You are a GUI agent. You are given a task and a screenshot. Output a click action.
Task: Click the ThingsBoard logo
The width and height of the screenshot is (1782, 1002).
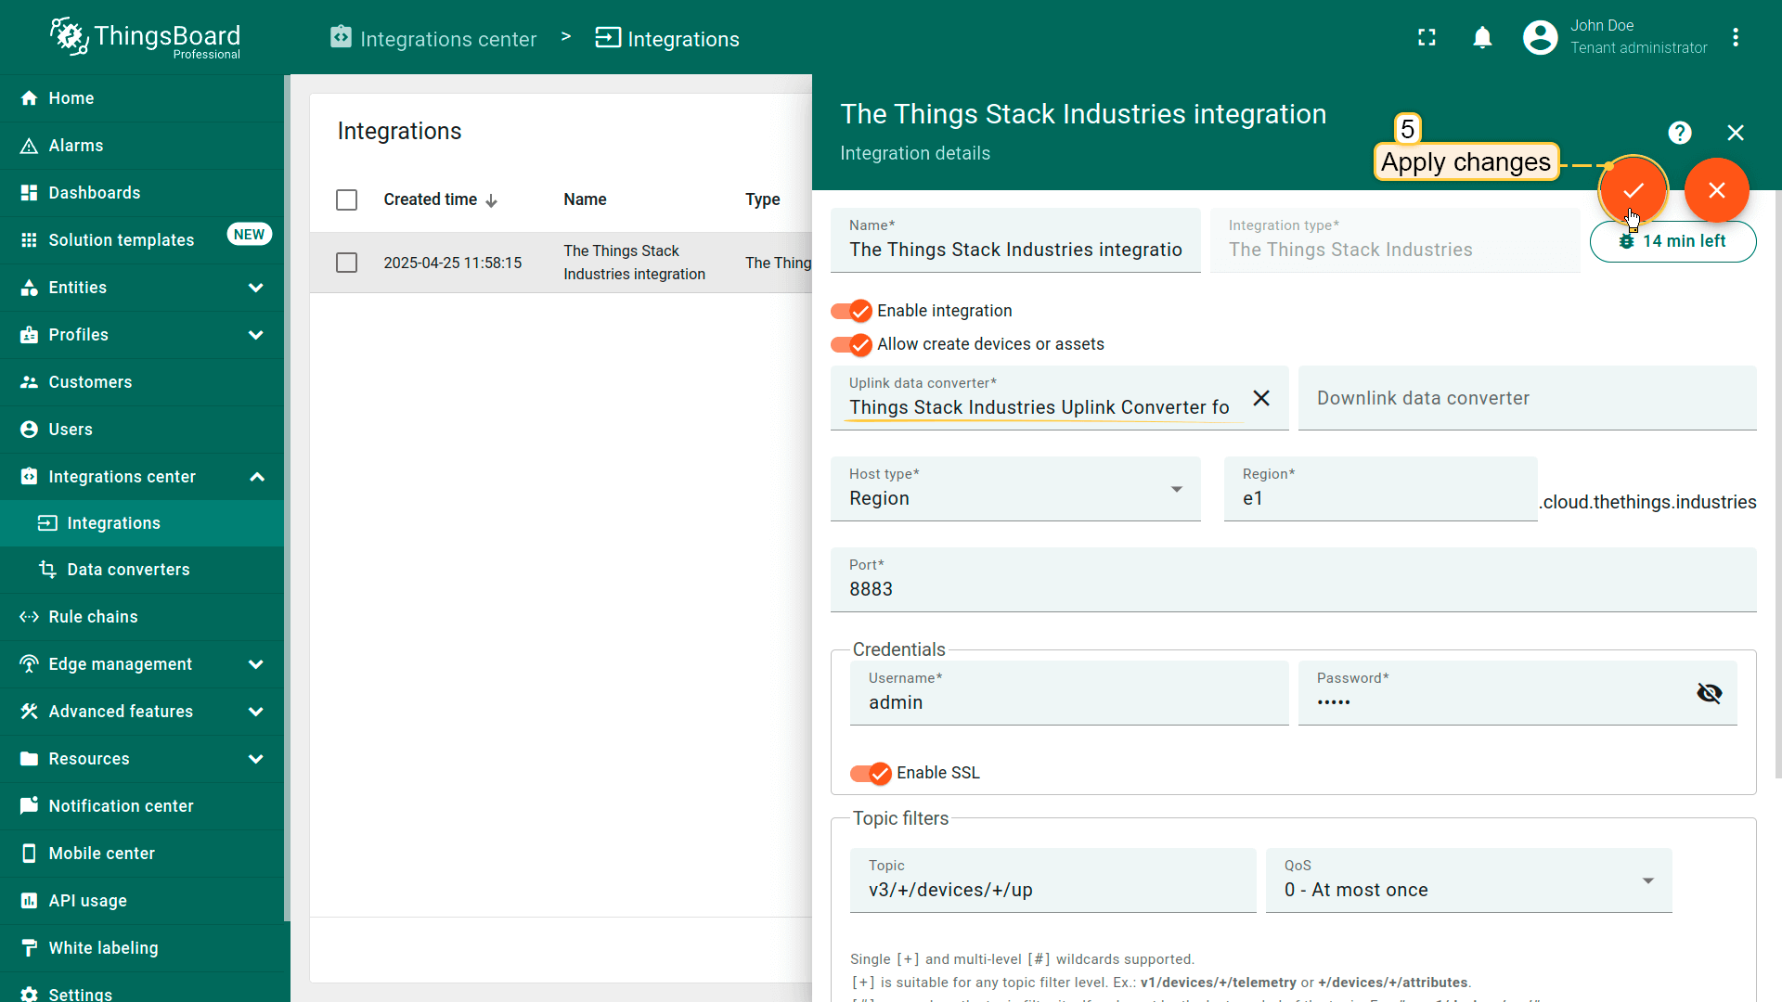(146, 38)
